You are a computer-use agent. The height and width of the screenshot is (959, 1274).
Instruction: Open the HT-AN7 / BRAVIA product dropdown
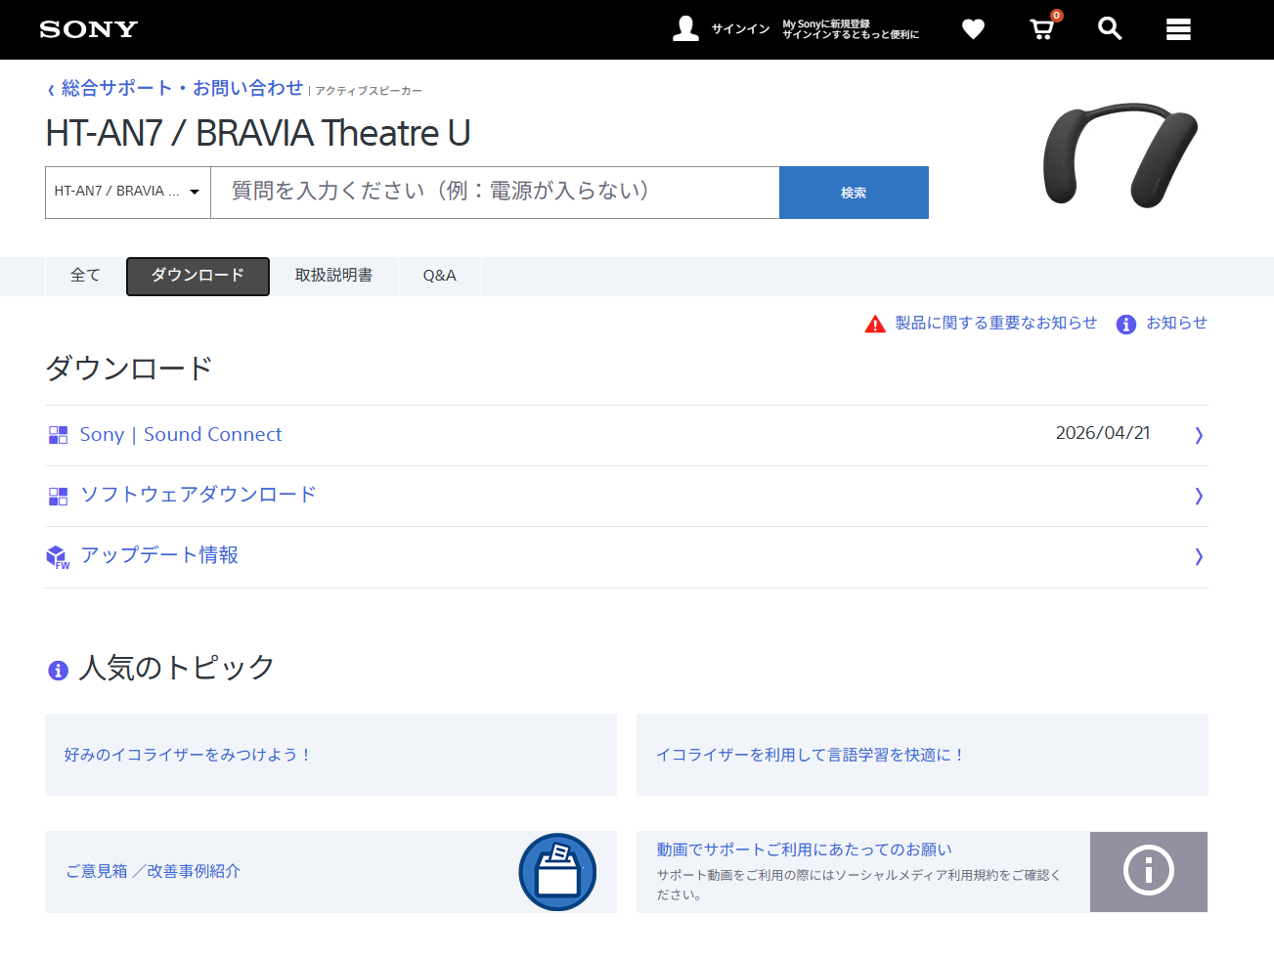click(x=128, y=192)
